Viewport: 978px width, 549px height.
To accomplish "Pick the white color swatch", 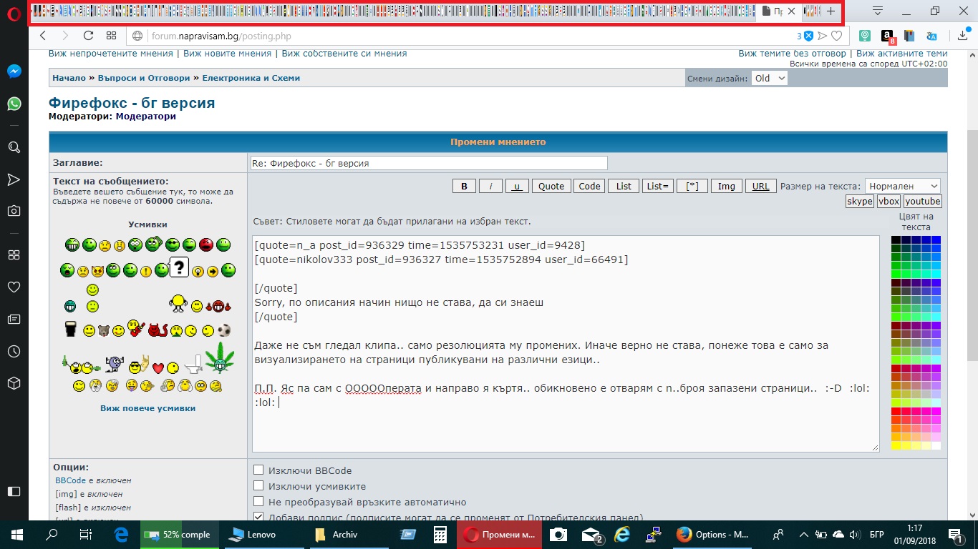I will click(936, 446).
